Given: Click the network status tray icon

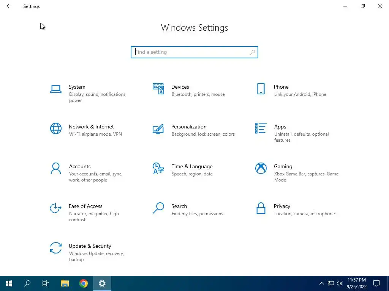Looking at the screenshot, I should pos(331,283).
